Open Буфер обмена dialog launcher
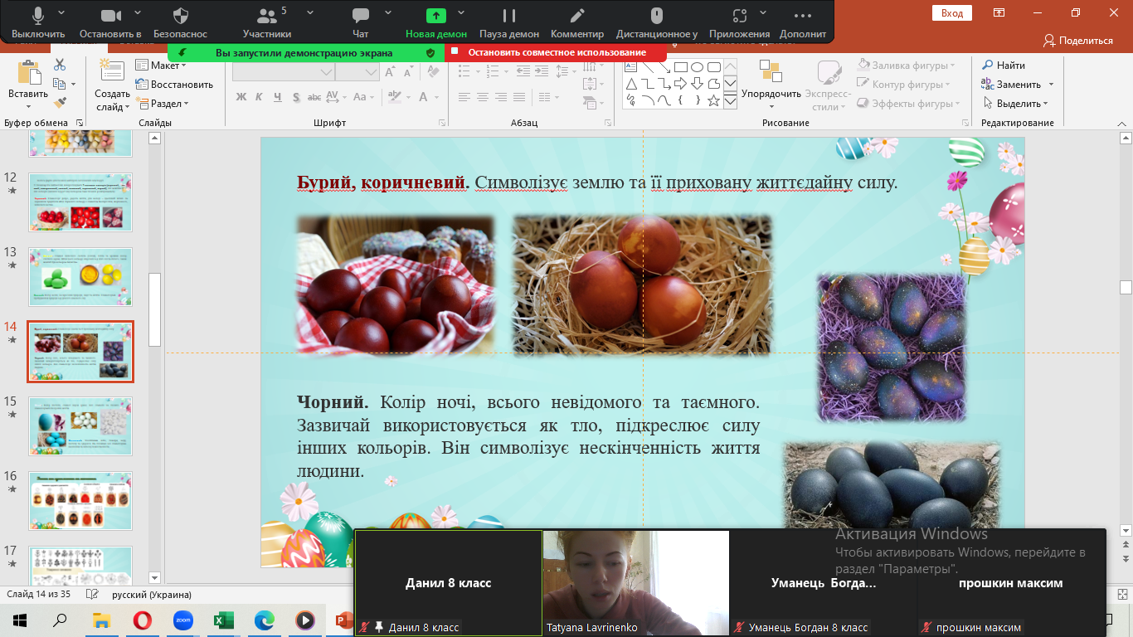This screenshot has width=1133, height=637. click(80, 123)
